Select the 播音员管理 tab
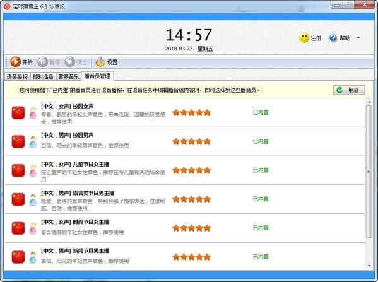Image resolution: width=378 pixels, height=282 pixels. 97,76
